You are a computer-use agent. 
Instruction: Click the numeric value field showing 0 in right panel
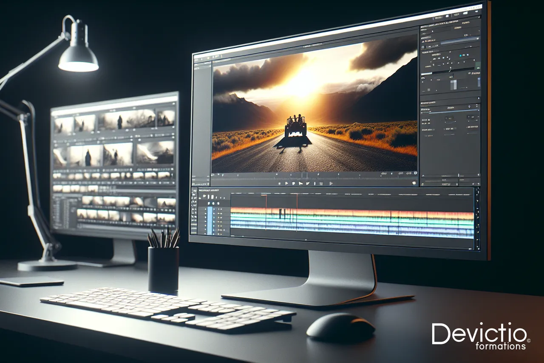coord(468,107)
